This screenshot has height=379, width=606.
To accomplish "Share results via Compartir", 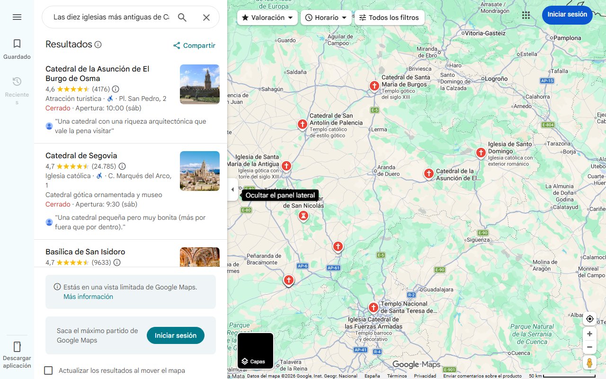I will 194,45.
